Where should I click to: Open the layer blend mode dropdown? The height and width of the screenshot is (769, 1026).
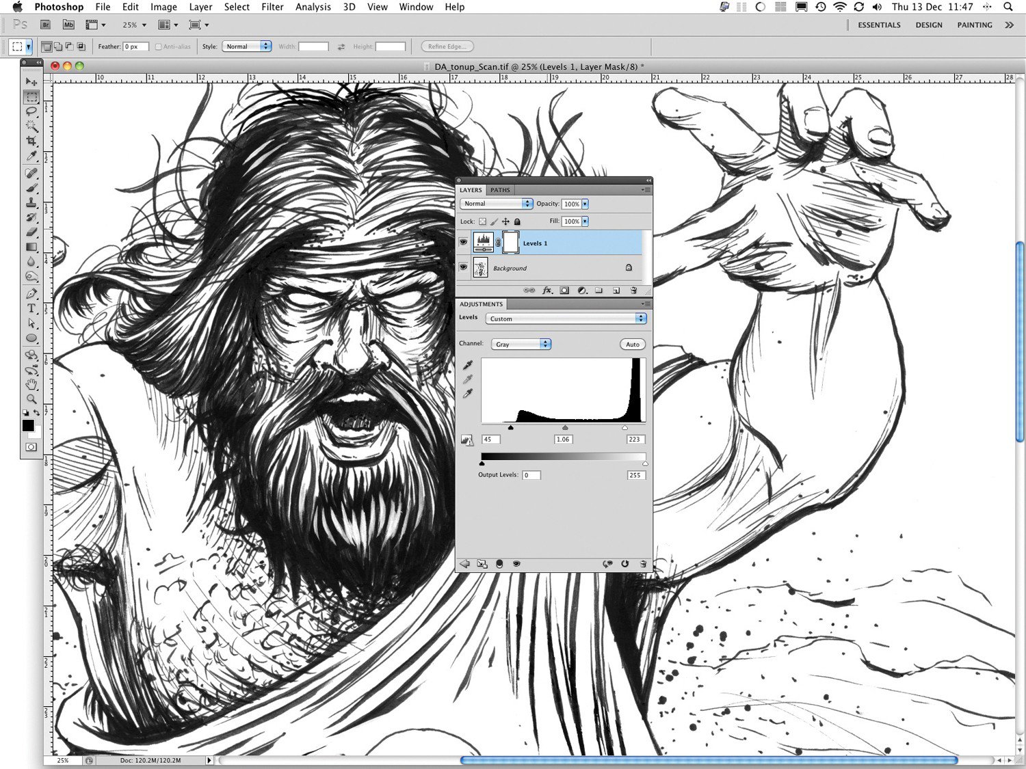[x=496, y=204]
